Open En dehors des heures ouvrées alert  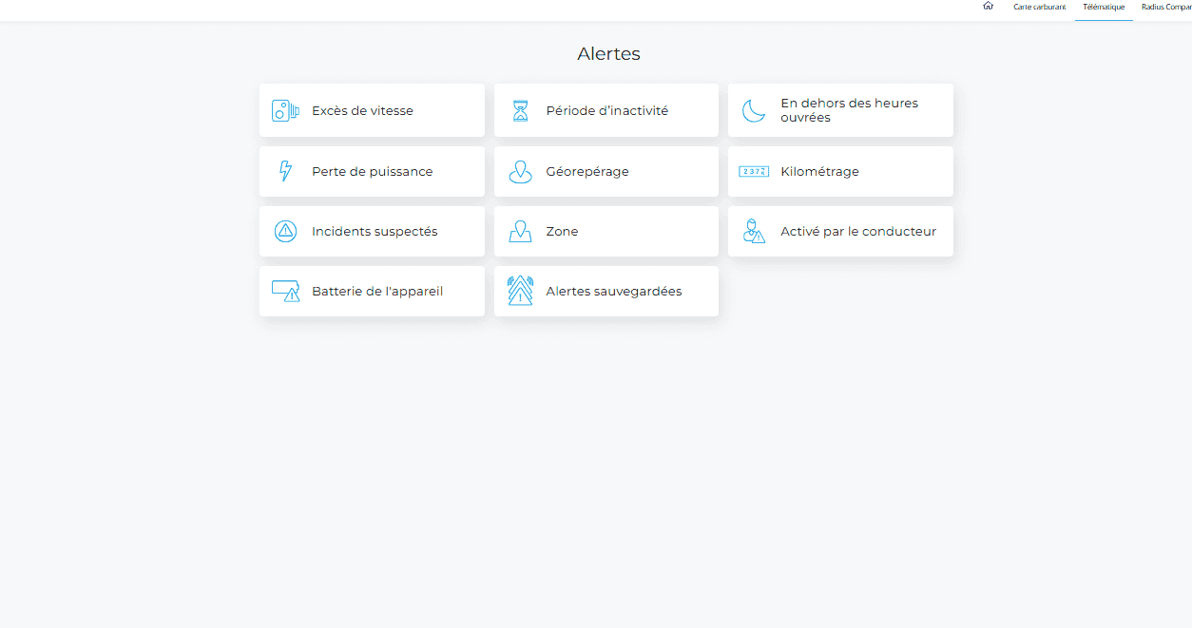849,110
